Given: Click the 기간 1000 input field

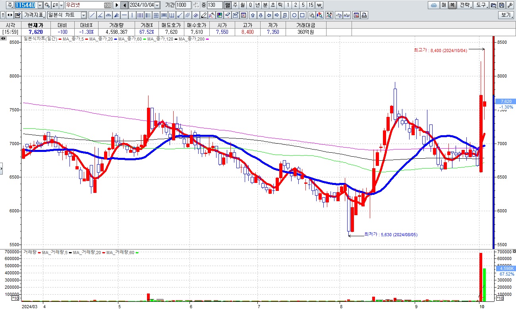Looking at the screenshot, I should (183, 5).
